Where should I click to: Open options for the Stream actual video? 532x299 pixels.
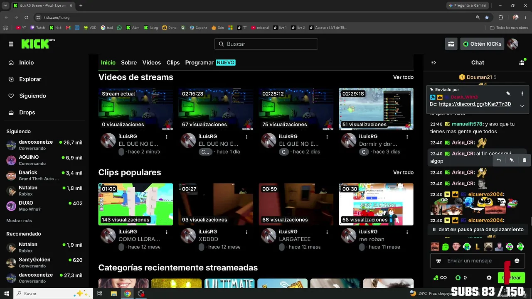tap(167, 137)
